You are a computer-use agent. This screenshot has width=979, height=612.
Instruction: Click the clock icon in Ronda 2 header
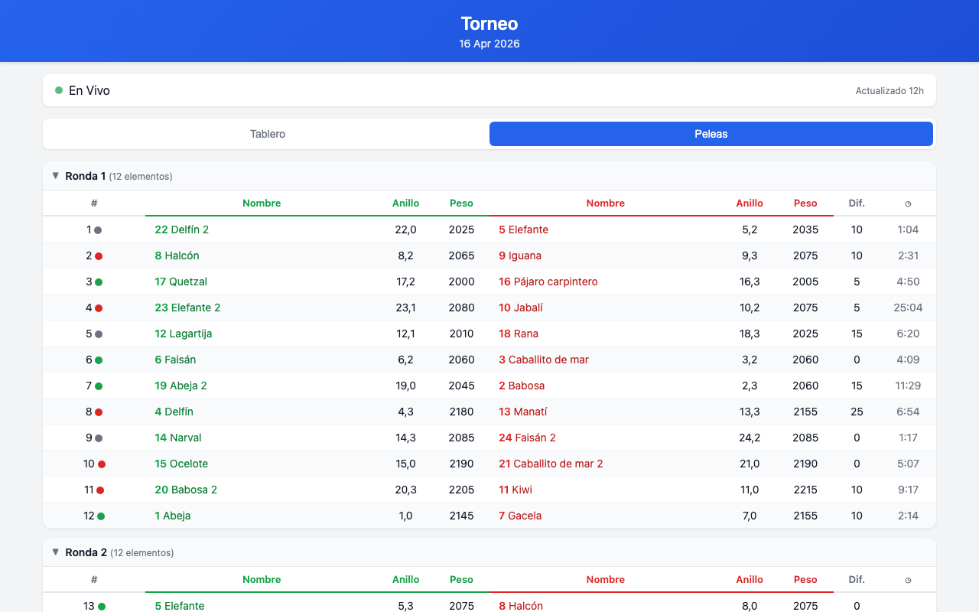pos(908,580)
